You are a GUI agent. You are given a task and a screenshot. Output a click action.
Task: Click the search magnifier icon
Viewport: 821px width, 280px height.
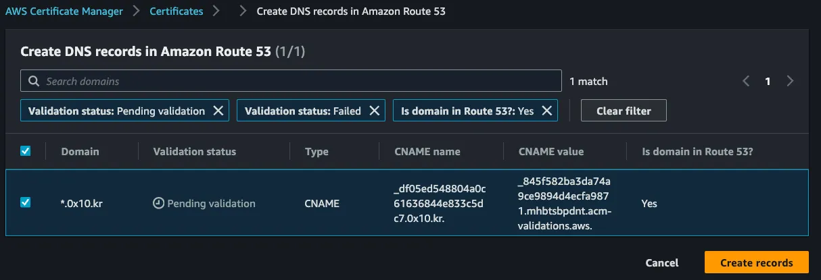[x=33, y=81]
